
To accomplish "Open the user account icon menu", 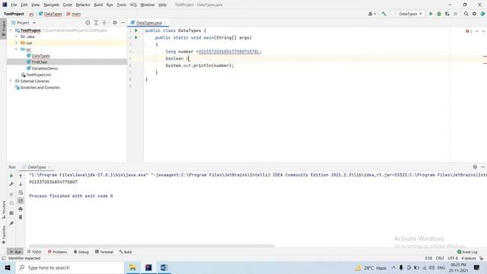I will (371, 14).
